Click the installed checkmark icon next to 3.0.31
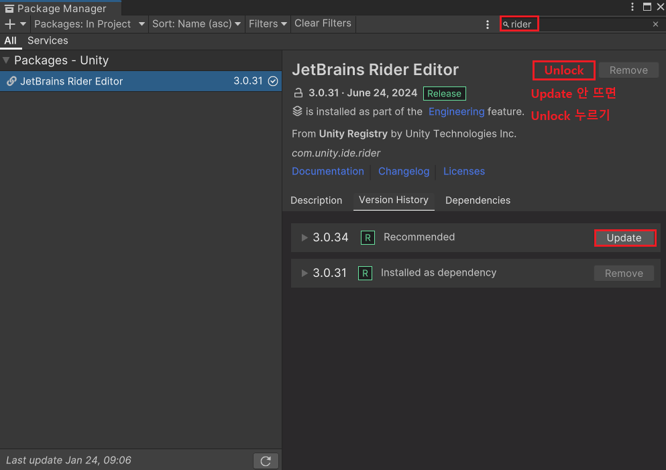666x470 pixels. point(273,81)
